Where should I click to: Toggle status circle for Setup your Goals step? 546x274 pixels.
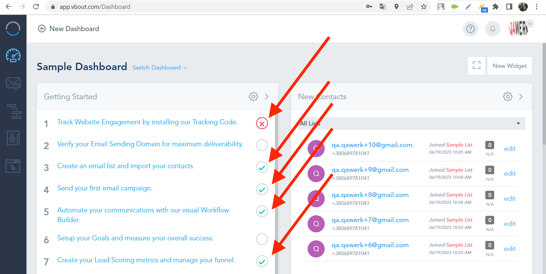[262, 239]
